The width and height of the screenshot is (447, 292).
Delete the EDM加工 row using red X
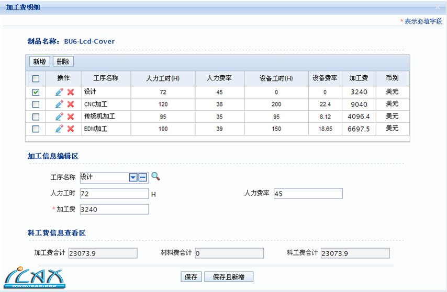(x=71, y=129)
